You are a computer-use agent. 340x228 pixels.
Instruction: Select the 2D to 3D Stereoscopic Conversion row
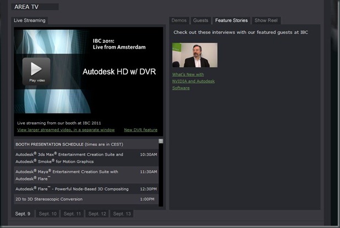[x=86, y=199]
